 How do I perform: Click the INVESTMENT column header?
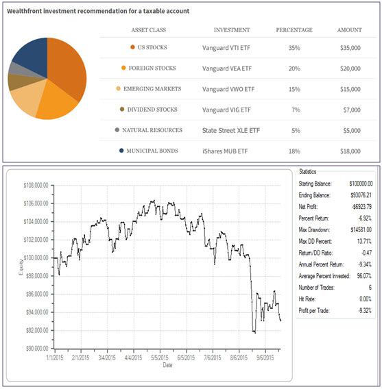tap(232, 30)
